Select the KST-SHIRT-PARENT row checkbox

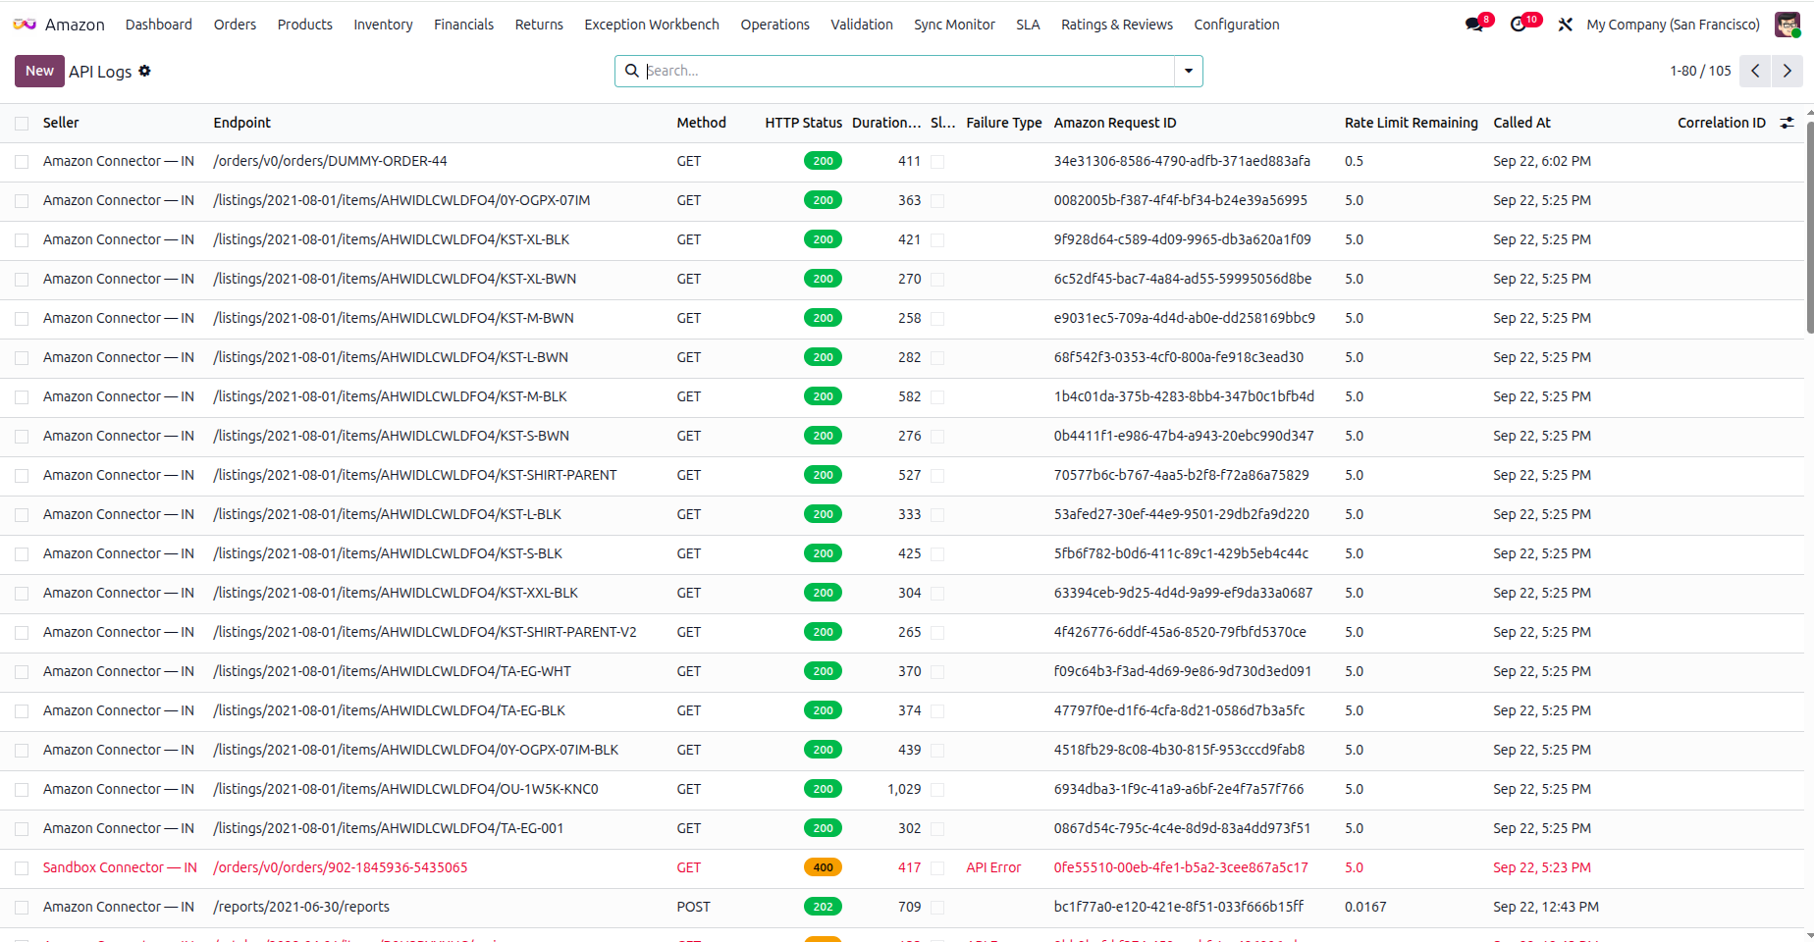pyautogui.click(x=22, y=476)
